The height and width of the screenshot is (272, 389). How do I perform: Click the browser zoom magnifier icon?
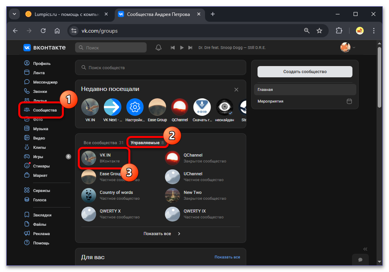pos(307,31)
